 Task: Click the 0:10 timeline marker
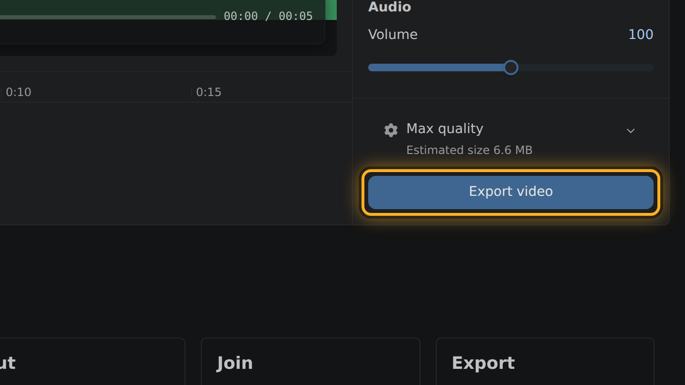(x=19, y=92)
